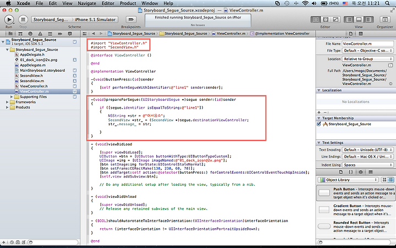Open the Organizer window
The height and width of the screenshot is (248, 396).
(x=385, y=19)
